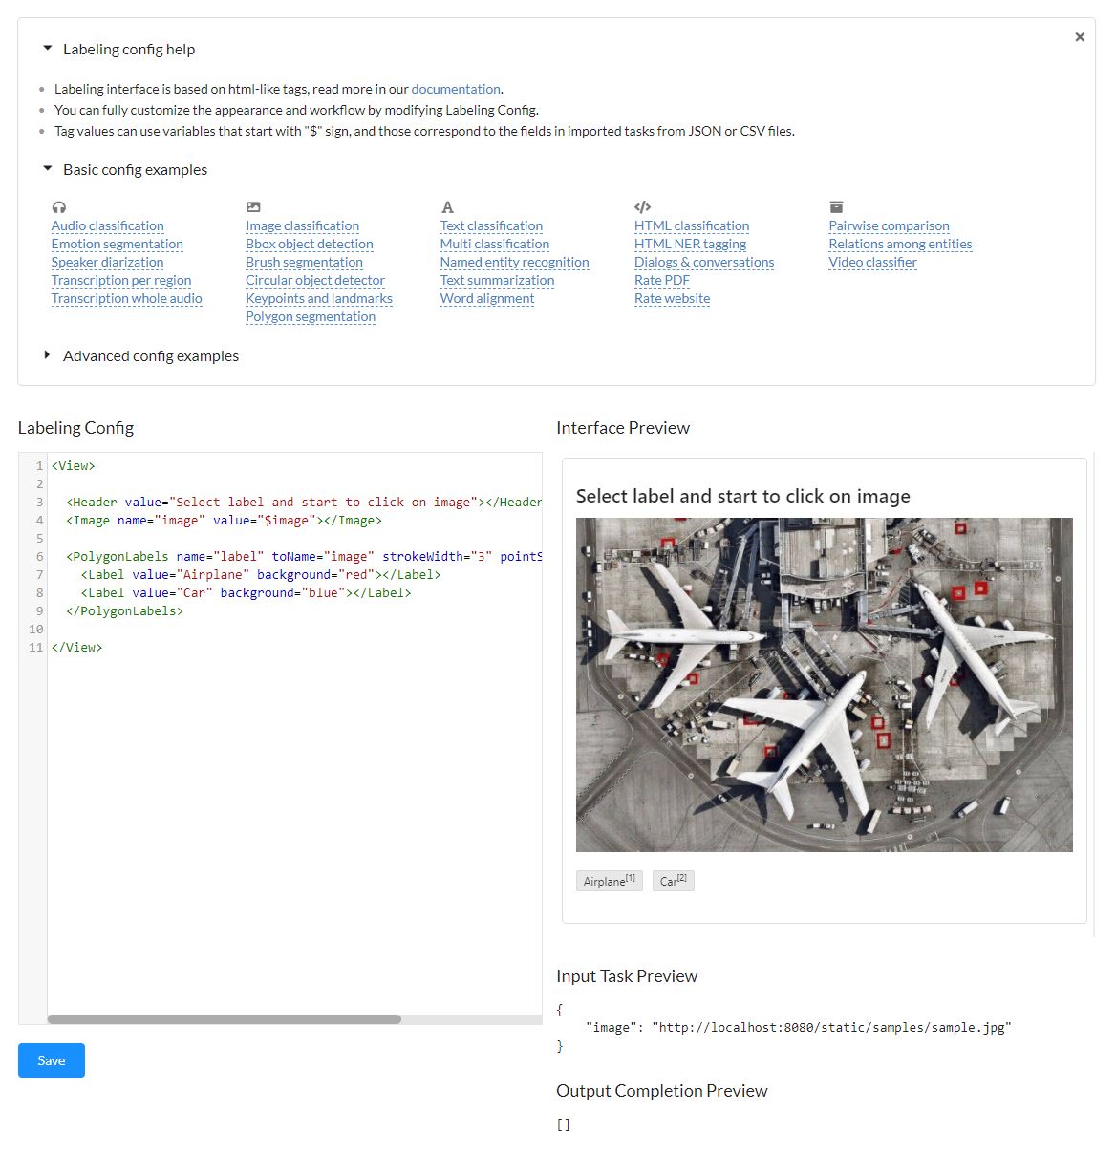This screenshot has width=1116, height=1155.
Task: Click the HTML code brackets icon
Action: click(x=642, y=207)
